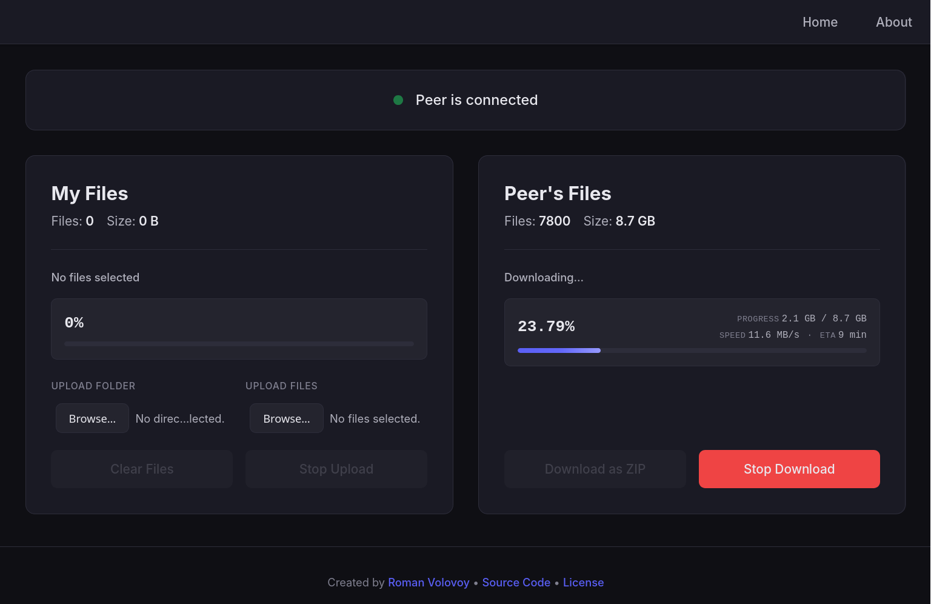Click the 11.6 MB/s speed readout

point(773,335)
